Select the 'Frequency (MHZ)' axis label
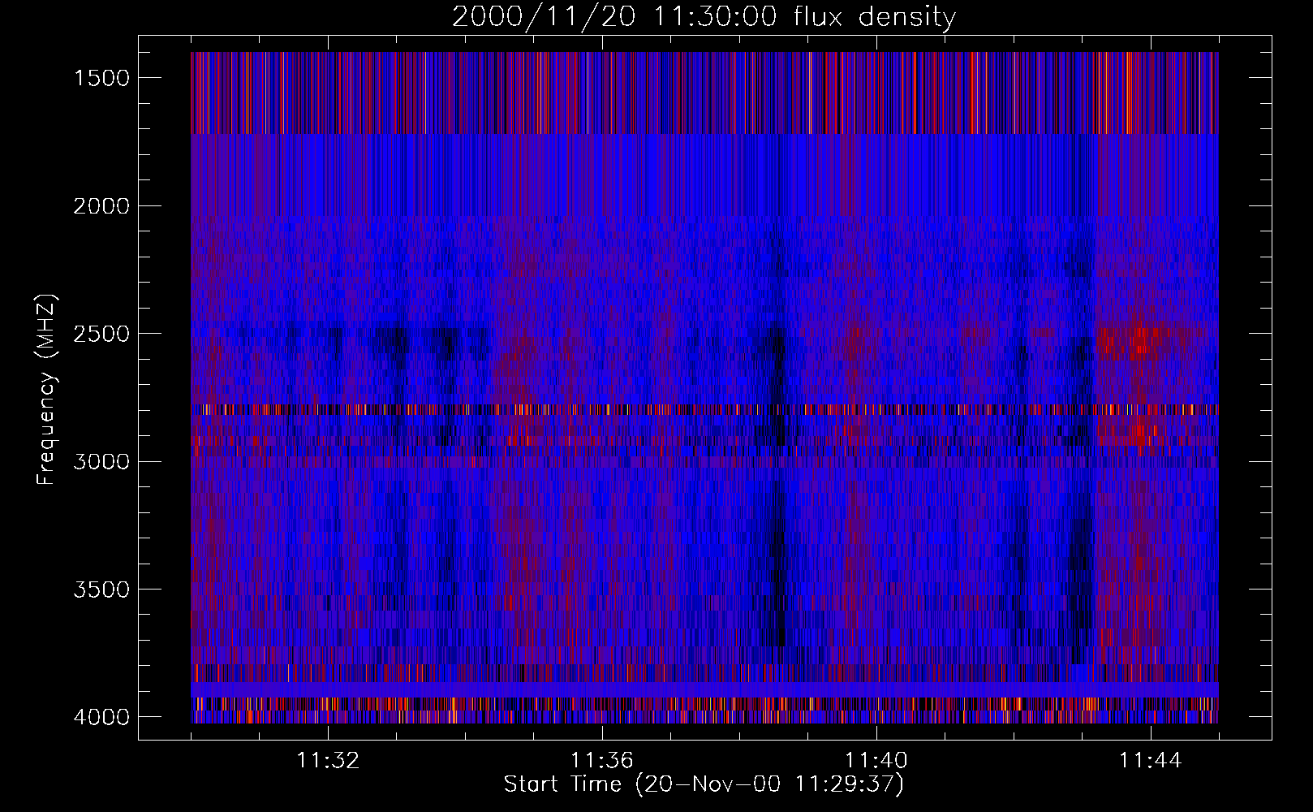The width and height of the screenshot is (1313, 812). pos(46,390)
